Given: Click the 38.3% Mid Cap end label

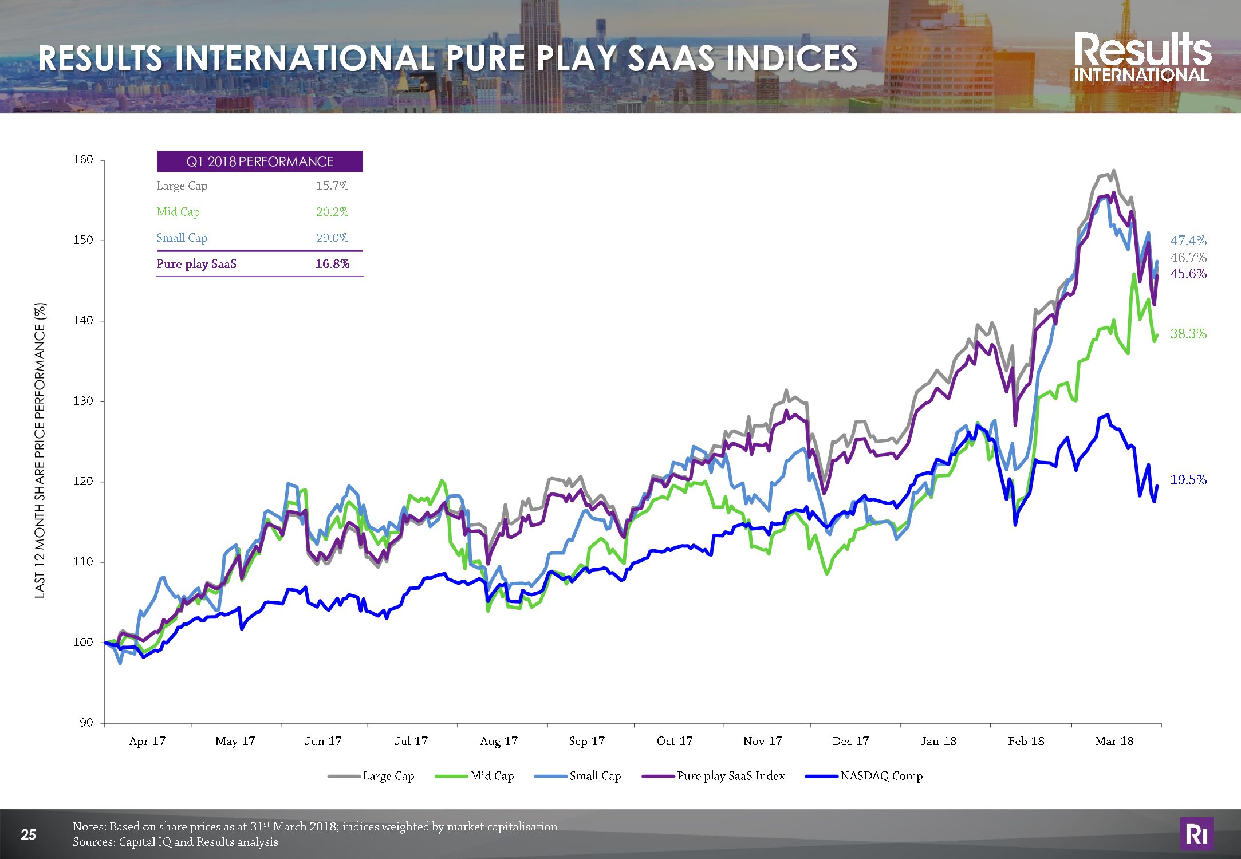Looking at the screenshot, I should [1188, 334].
